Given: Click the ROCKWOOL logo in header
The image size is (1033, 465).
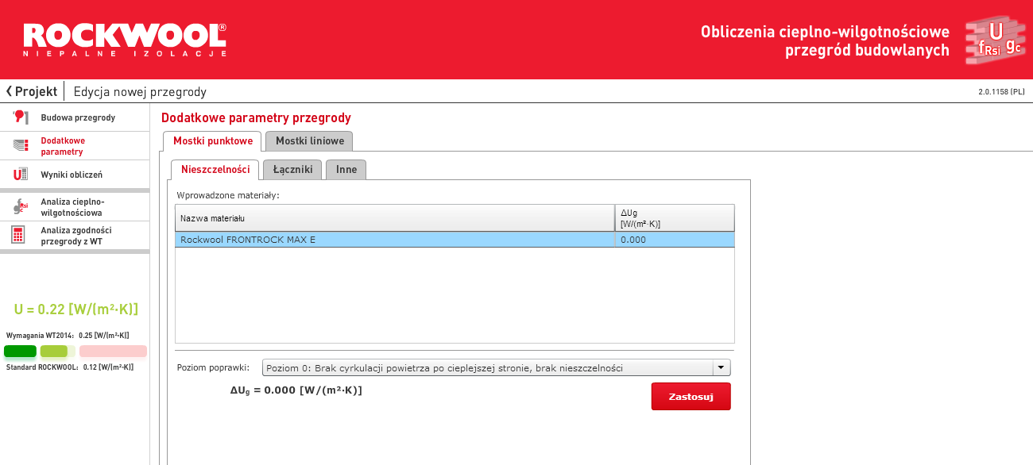Looking at the screenshot, I should pyautogui.click(x=125, y=40).
